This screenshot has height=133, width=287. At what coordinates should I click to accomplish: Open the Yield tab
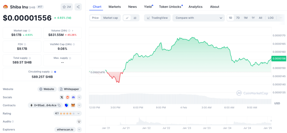tap(148, 7)
